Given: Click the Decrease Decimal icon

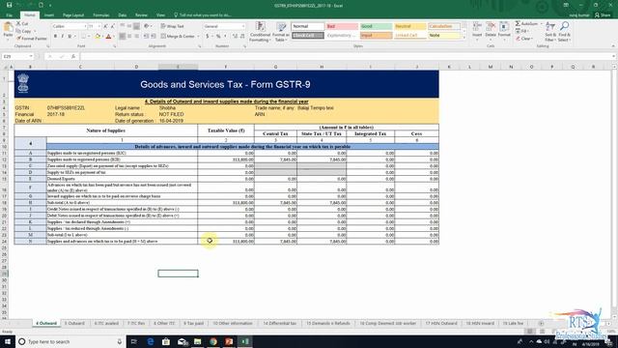Looking at the screenshot, I should 242,37.
